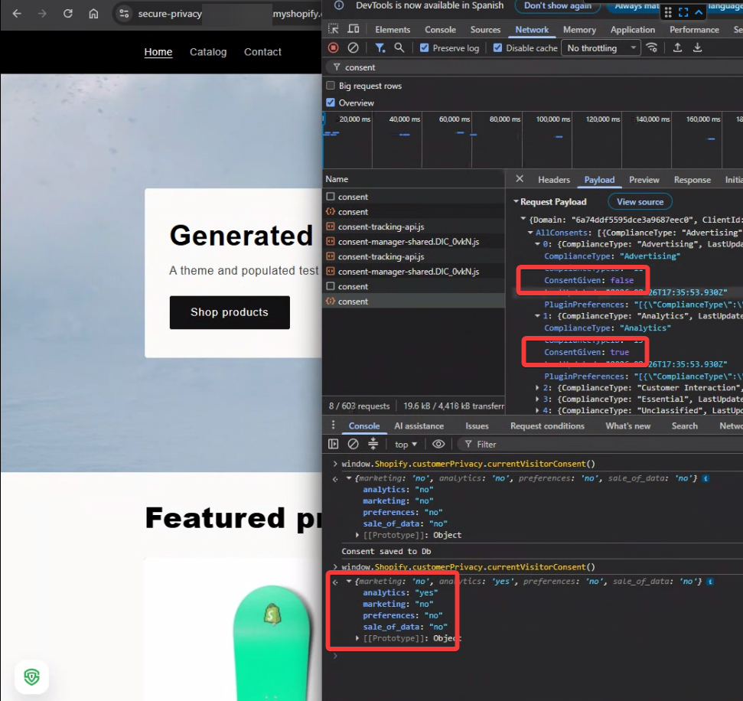Uncheck the Disable cache checkbox

497,47
